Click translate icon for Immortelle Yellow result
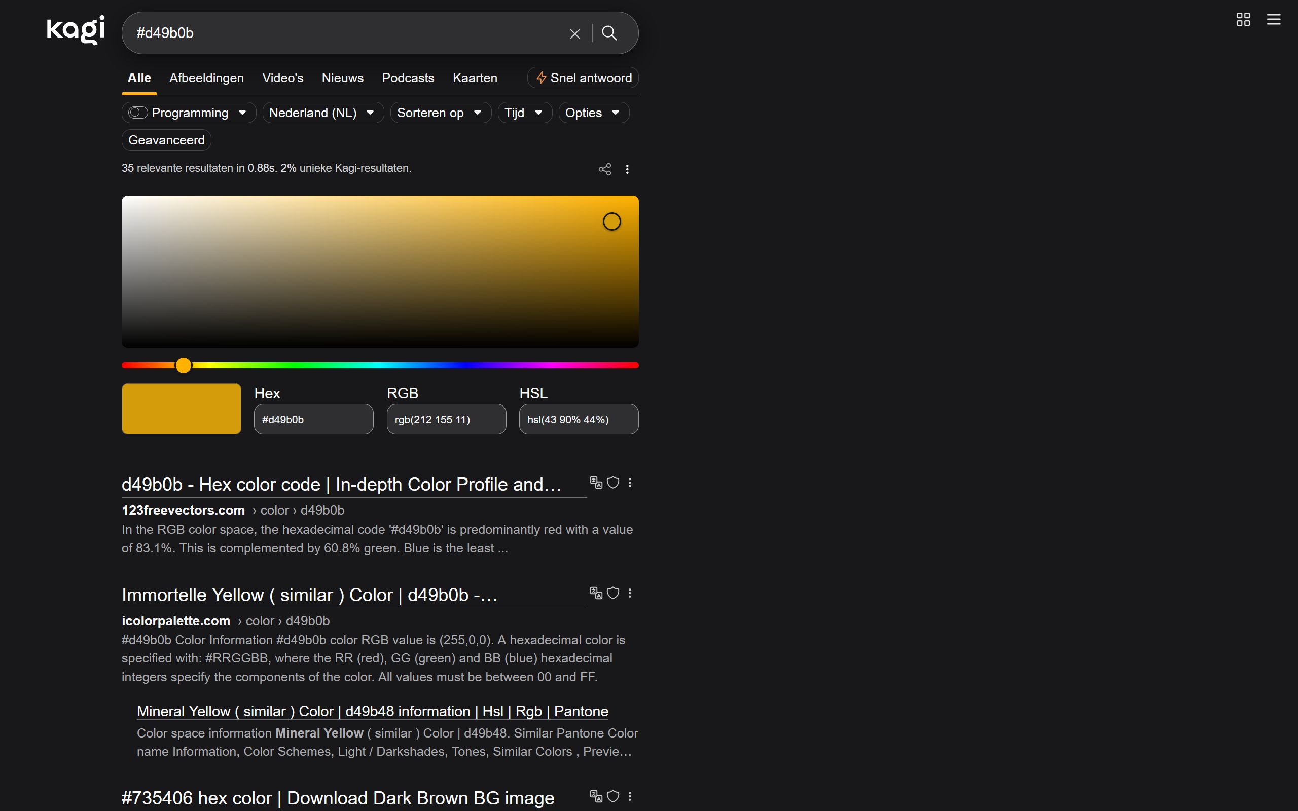The width and height of the screenshot is (1298, 811). 596,593
